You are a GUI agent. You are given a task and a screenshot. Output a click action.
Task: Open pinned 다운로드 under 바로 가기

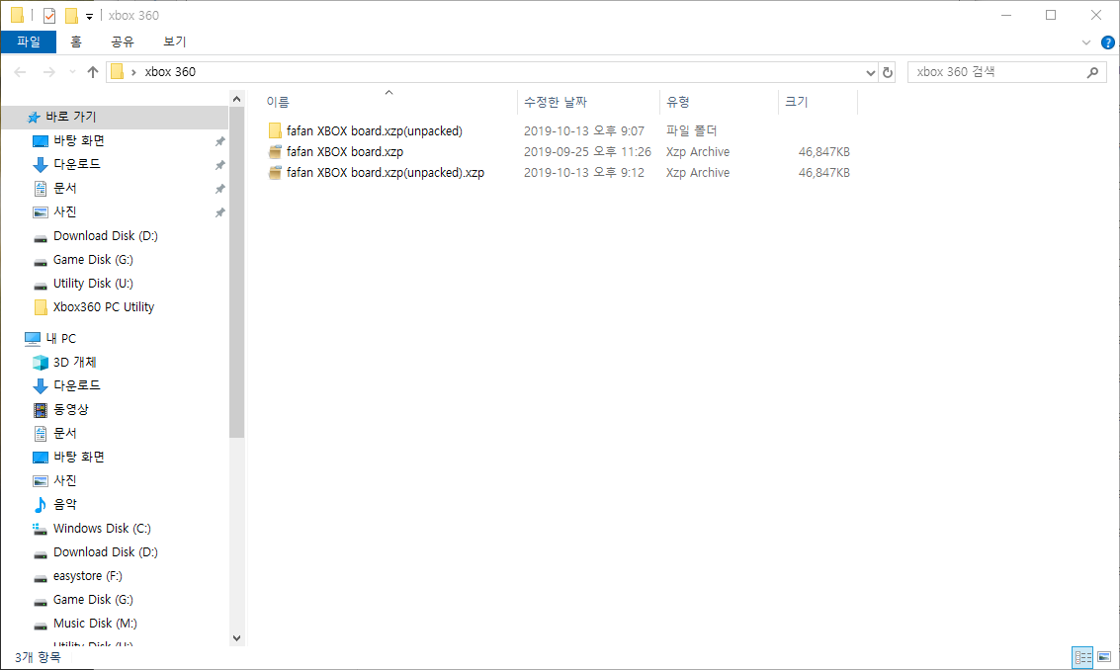coord(76,164)
